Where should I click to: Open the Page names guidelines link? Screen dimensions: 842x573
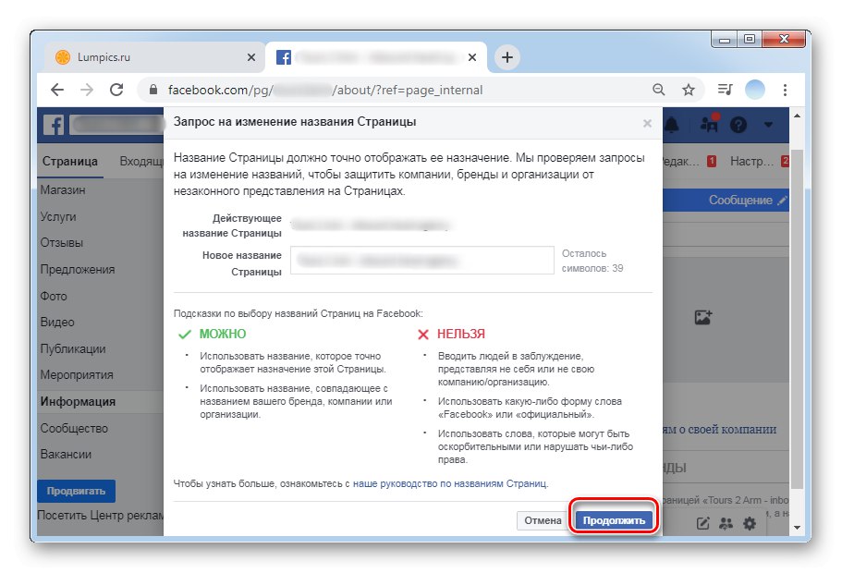point(449,483)
